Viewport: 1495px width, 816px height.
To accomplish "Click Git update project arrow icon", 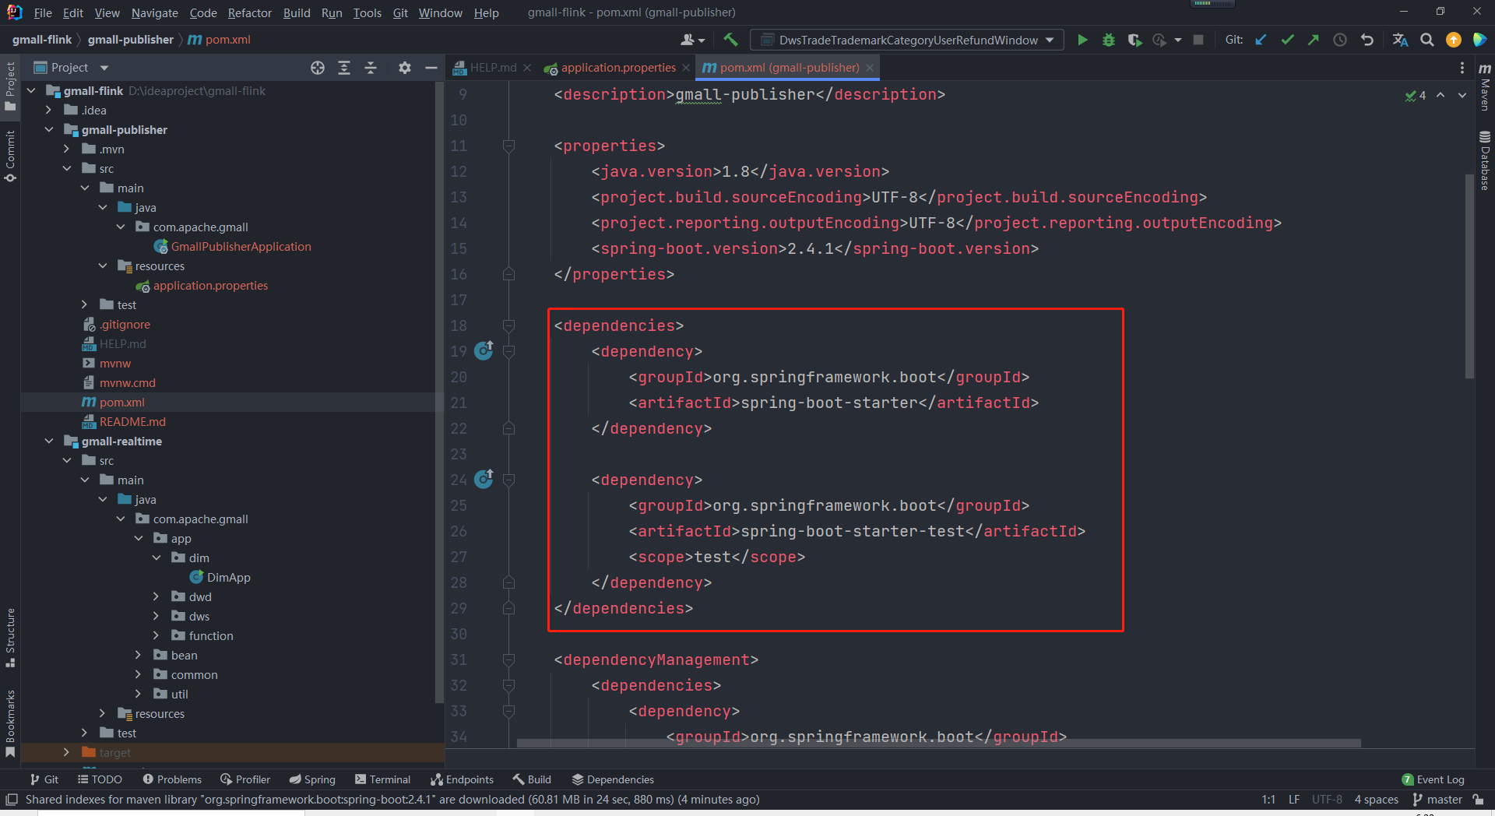I will click(x=1261, y=40).
